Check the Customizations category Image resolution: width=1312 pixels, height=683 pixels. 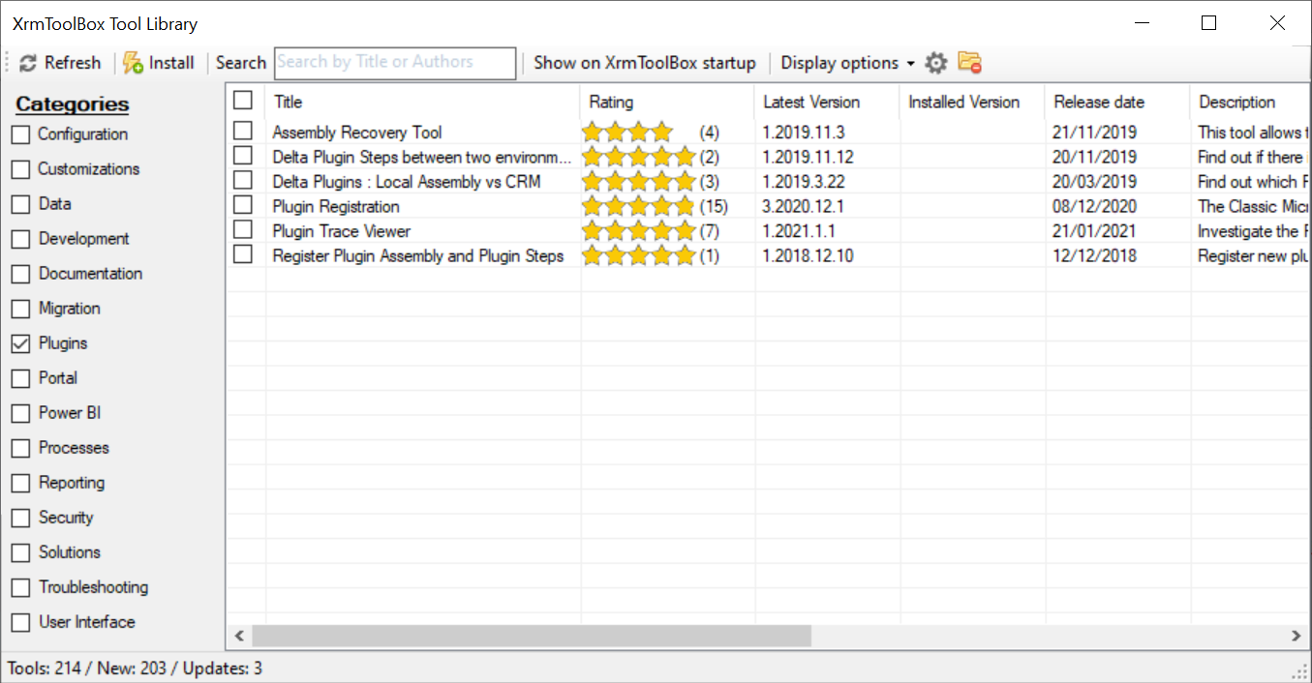click(x=20, y=169)
